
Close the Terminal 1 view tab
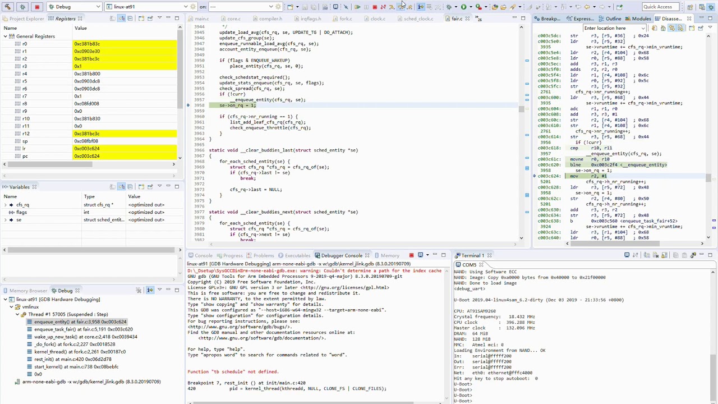(x=489, y=255)
